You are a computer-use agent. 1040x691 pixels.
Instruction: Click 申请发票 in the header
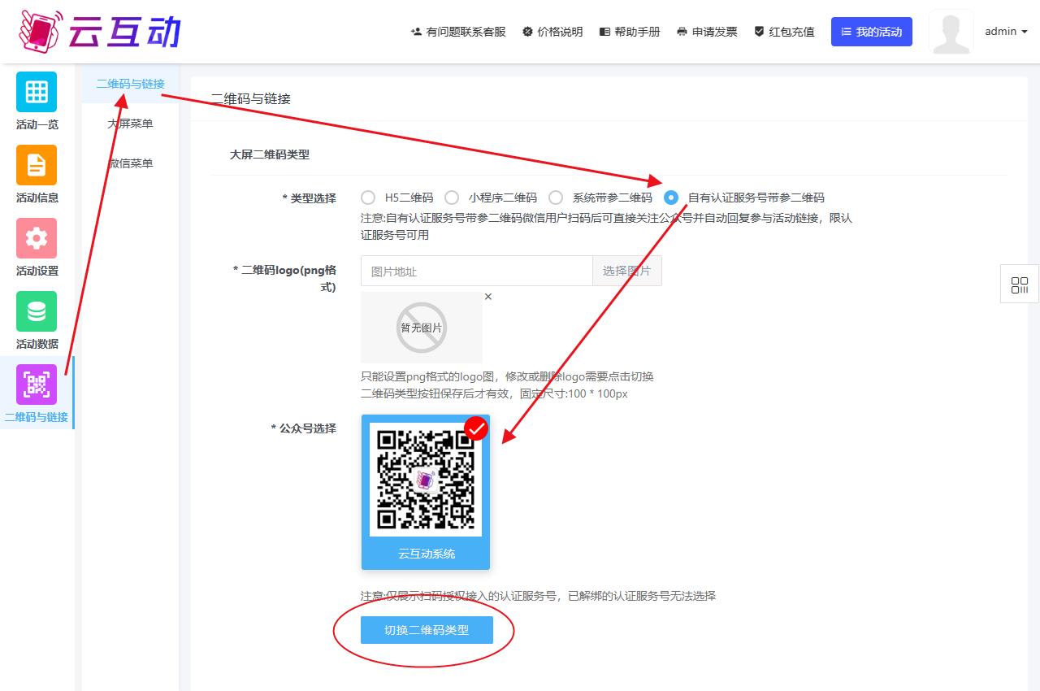point(707,32)
